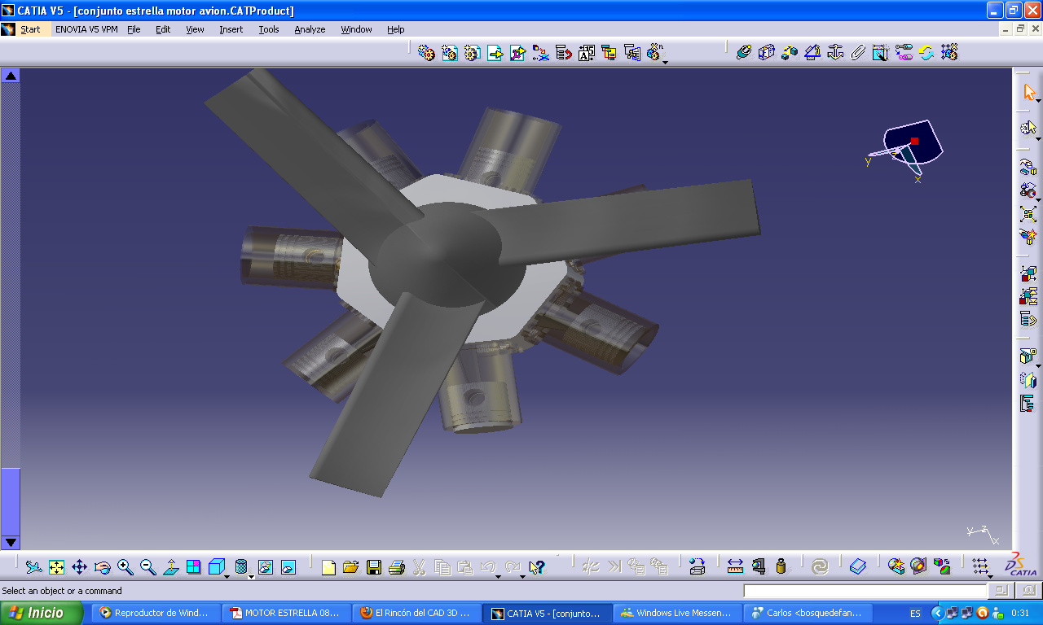
Task: Click the Create Multi-View icon
Action: [x=194, y=567]
